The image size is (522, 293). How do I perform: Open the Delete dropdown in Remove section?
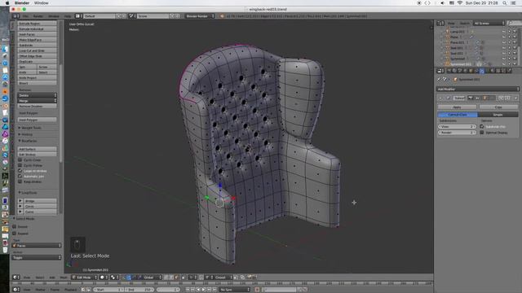[x=37, y=95]
